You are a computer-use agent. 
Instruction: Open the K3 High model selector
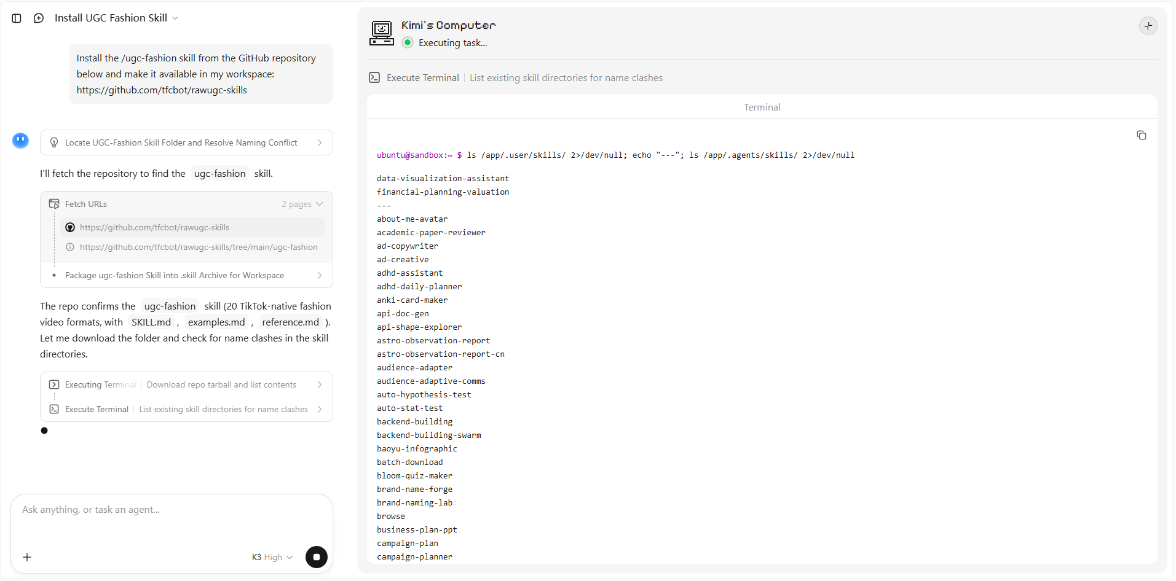[x=272, y=557]
